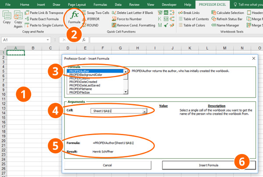Image resolution: width=263 pixels, height=177 pixels.
Task: Select PROFEXBackgroundColor in the list
Action: [x=95, y=75]
